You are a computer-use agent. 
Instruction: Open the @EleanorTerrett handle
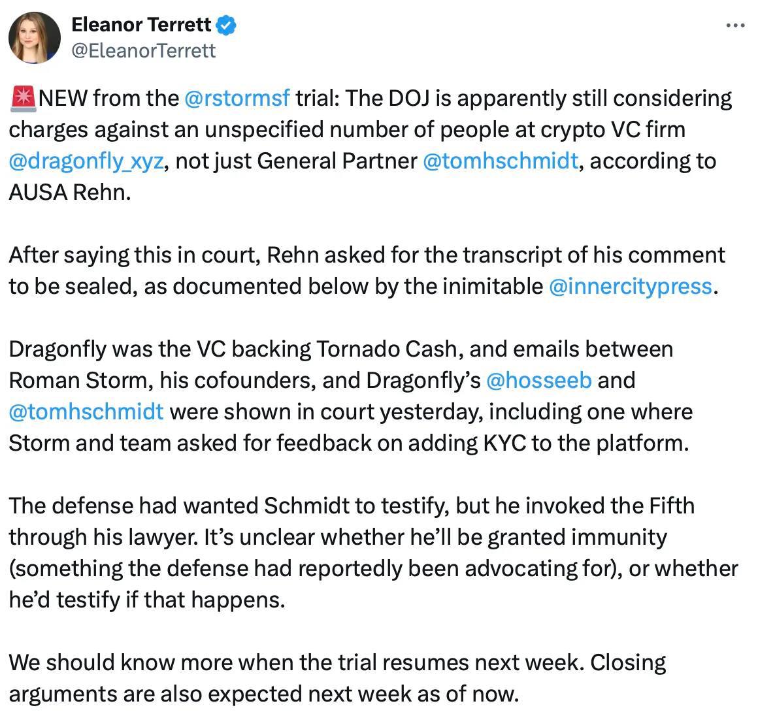tap(143, 51)
